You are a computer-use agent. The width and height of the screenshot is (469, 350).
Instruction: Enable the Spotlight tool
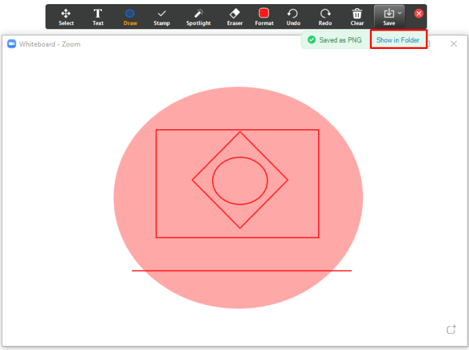(198, 17)
